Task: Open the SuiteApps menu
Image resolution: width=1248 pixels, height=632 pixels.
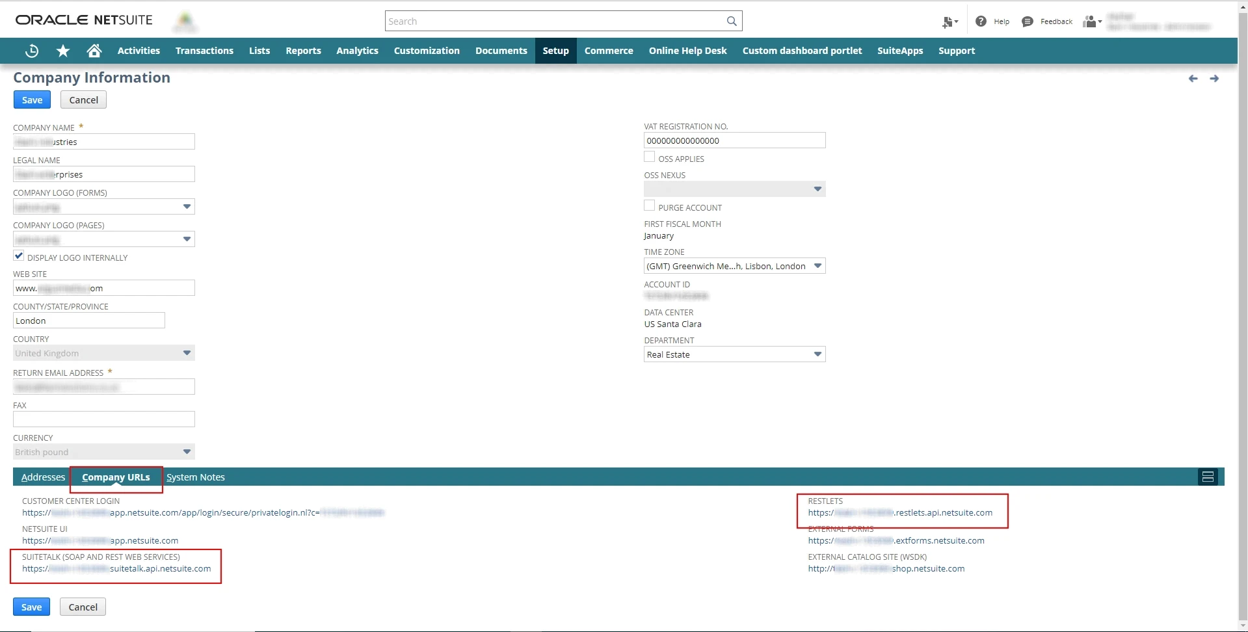Action: pos(900,51)
